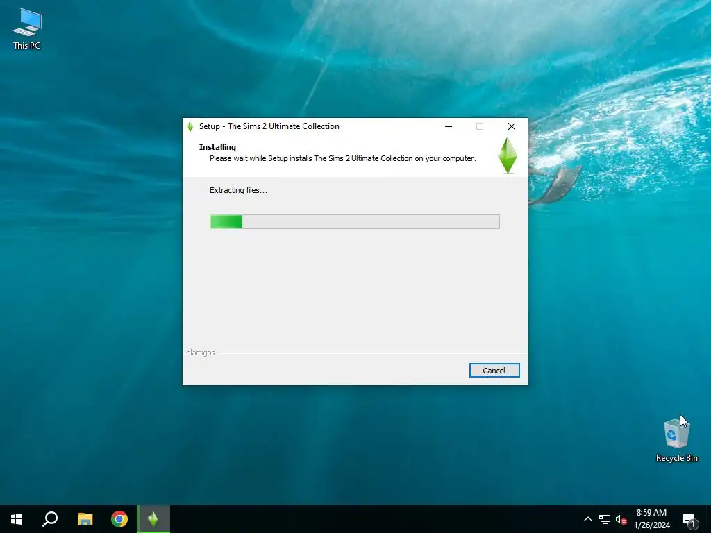
Task: Select the Recycle Bin desktop icon
Action: coord(676,439)
